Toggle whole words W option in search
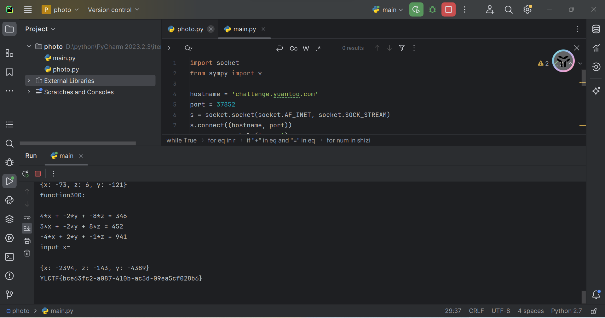 306,48
